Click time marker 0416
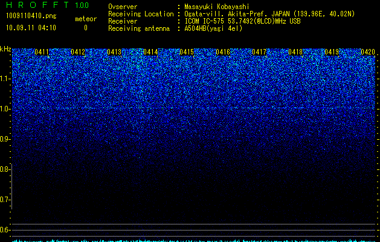Image resolution: width=380 pixels, height=242 pixels. point(223,52)
